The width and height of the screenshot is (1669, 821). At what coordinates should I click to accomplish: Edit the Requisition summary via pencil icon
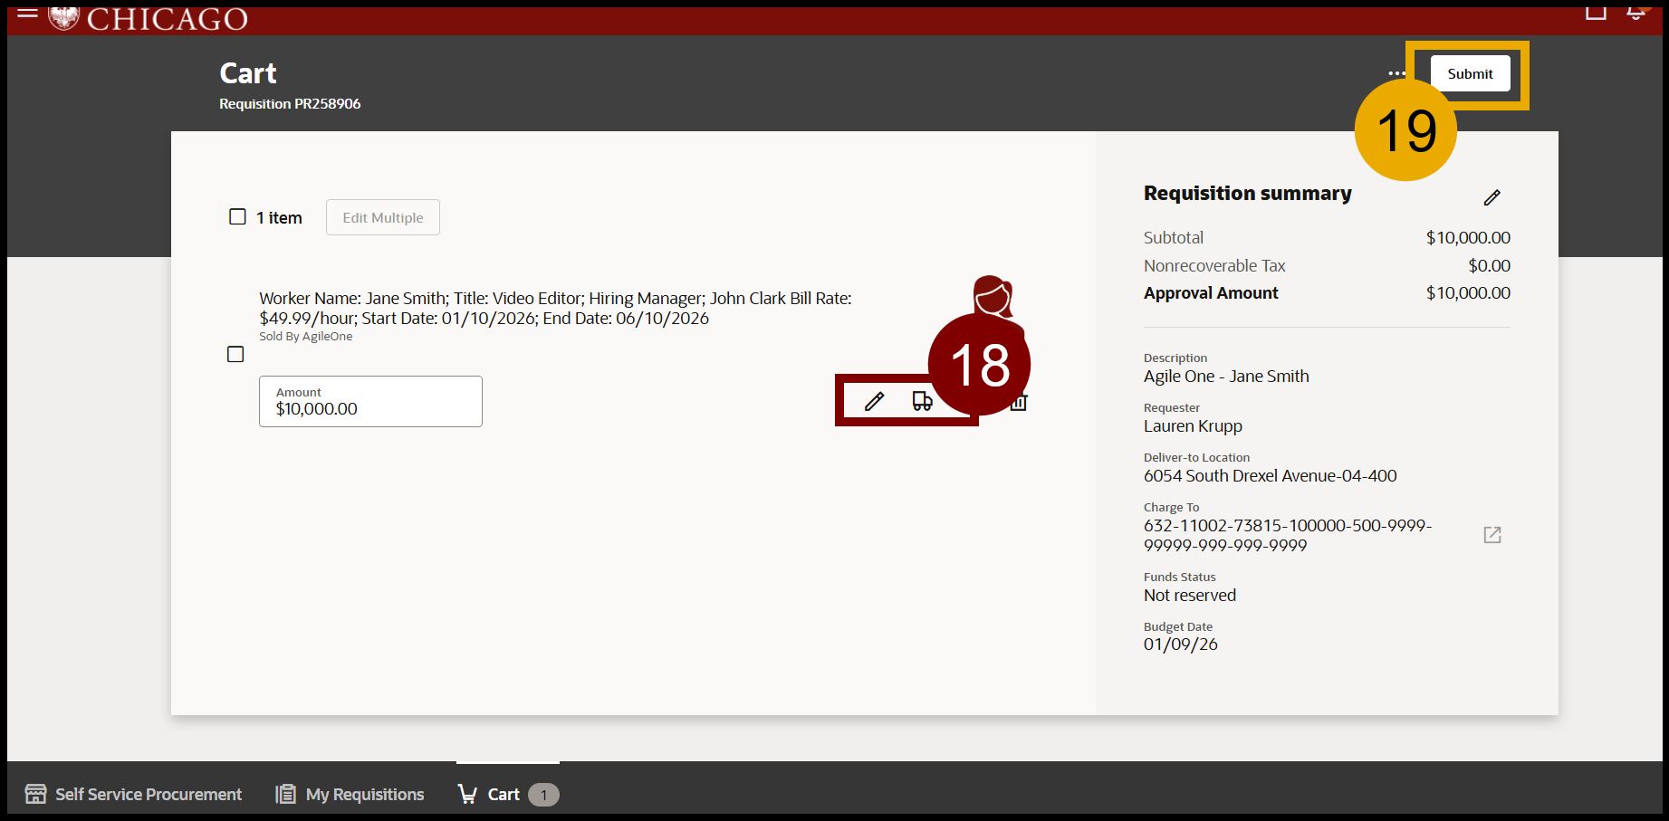click(1492, 196)
